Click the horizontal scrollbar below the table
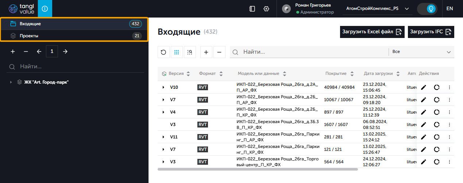Image resolution: width=463 pixels, height=183 pixels. pyautogui.click(x=258, y=169)
